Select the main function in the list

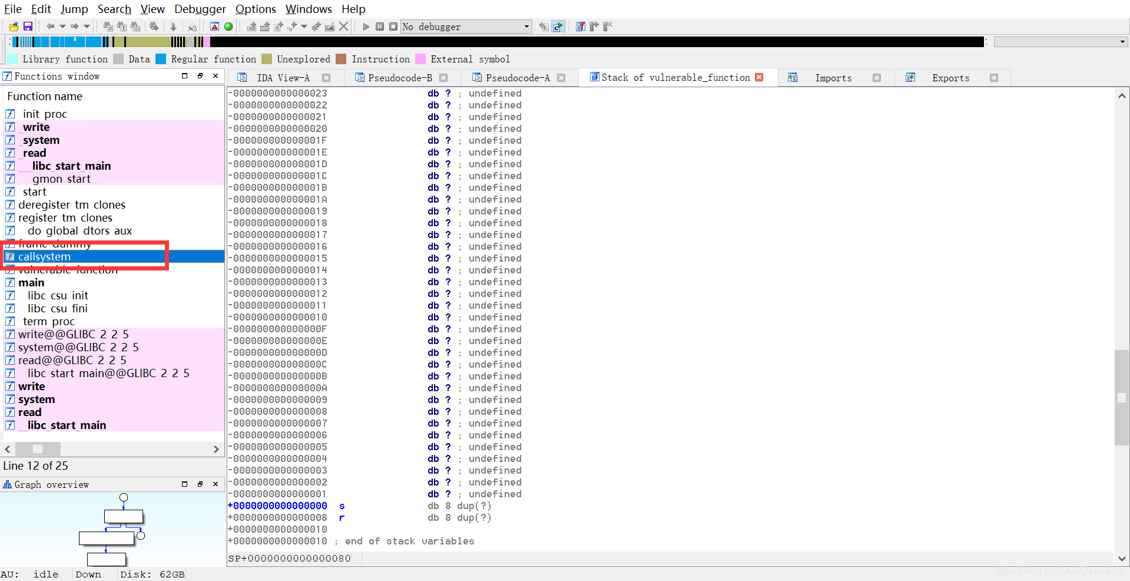pos(114,282)
